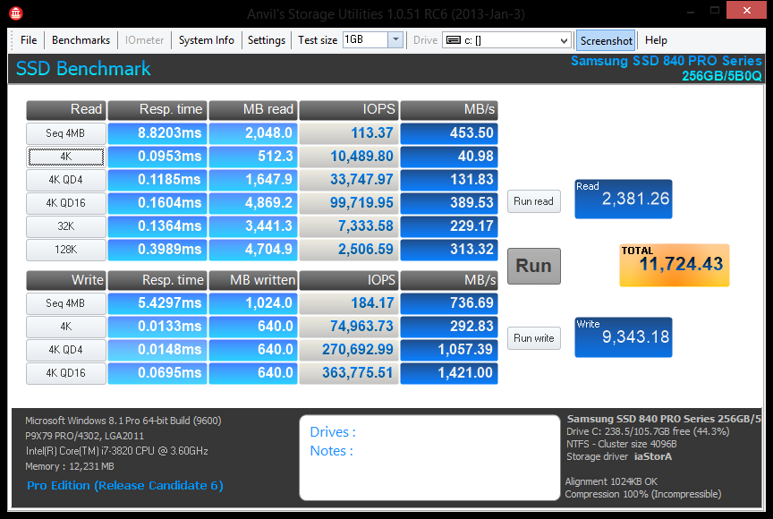Click the Write column header

66,280
